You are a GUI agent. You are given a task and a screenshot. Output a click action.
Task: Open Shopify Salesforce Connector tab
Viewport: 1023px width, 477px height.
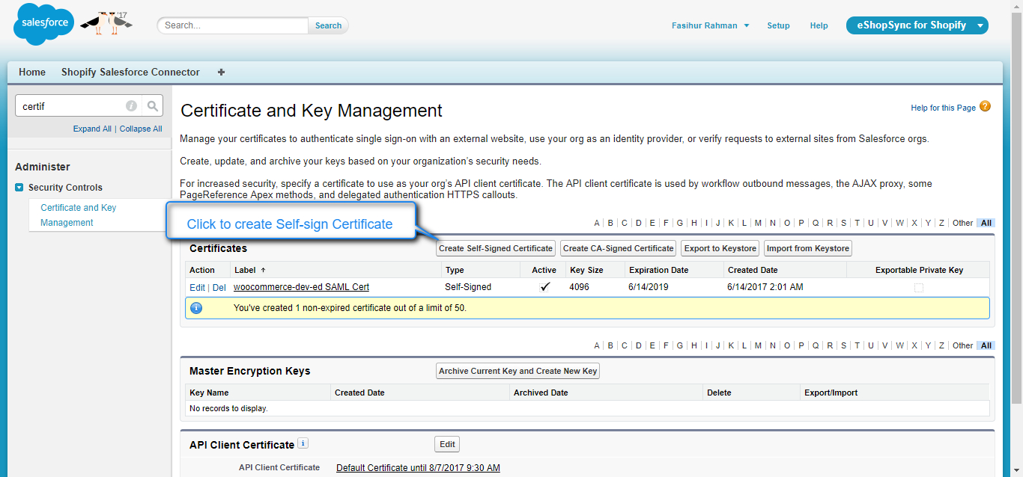pyautogui.click(x=130, y=73)
